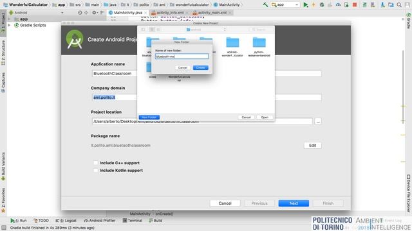Click the new folder name text field
Image resolution: width=412 pixels, height=231 pixels.
coord(182,56)
